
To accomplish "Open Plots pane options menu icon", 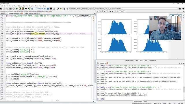I will (184, 11).
